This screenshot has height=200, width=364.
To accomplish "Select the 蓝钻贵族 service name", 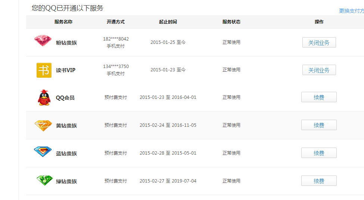I will (x=66, y=154).
